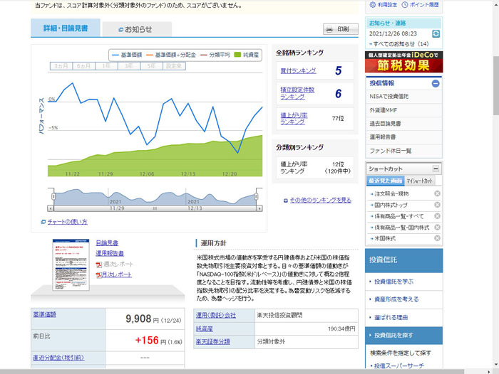Image resolution: width=499 pixels, height=374 pixels.
Task: Click the 保有商品一覧-すべて remove icon
Action: click(437, 215)
